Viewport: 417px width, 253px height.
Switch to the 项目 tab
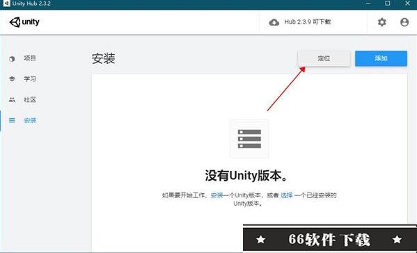click(29, 58)
